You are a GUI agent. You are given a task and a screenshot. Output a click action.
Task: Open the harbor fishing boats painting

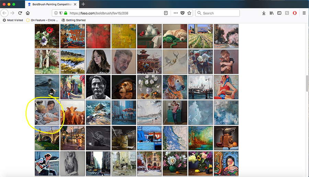click(201, 87)
